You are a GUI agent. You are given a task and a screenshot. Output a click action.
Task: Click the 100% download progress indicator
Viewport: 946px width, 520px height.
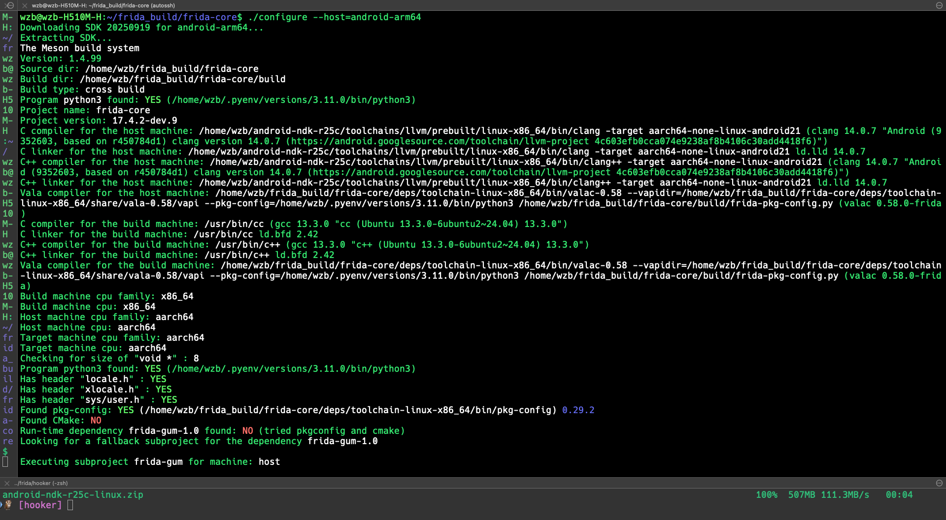click(x=767, y=494)
